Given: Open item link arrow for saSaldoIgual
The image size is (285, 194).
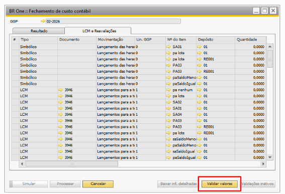Looking at the screenshot, I should 168,151.
